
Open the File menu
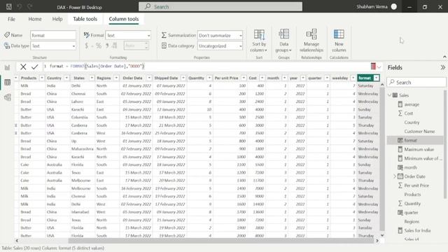[11, 19]
